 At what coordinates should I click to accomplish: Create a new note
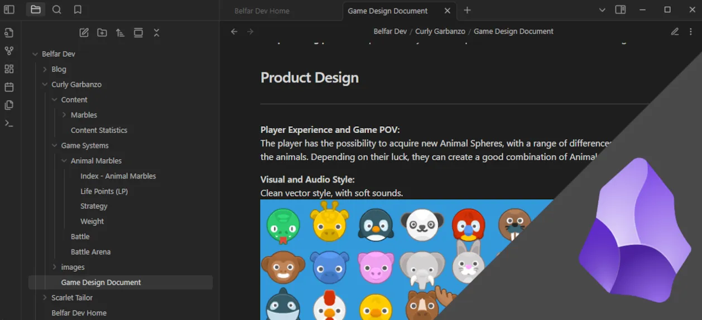point(84,33)
